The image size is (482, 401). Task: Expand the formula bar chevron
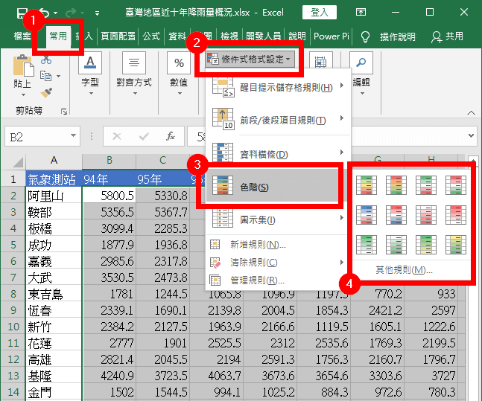[x=471, y=135]
